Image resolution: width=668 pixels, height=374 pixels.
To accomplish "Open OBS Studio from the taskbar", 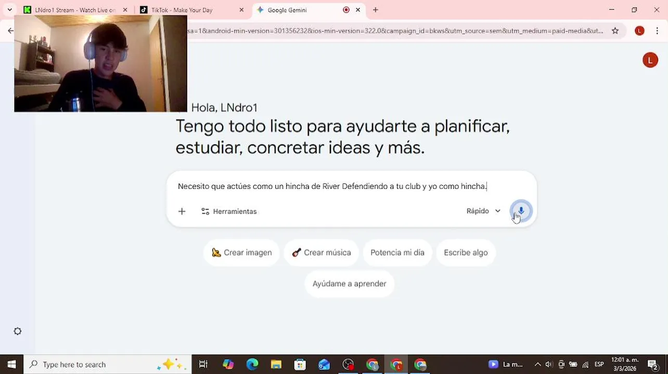I will click(348, 364).
